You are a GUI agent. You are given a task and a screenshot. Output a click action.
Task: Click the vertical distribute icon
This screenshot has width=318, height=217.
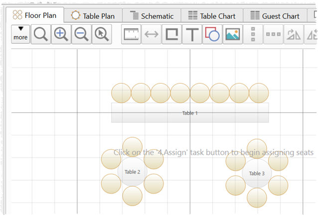(x=253, y=34)
